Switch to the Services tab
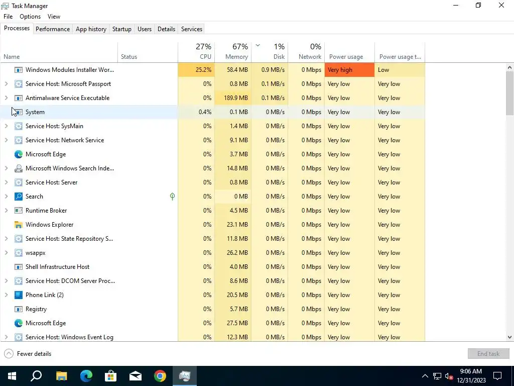This screenshot has height=386, width=514. [192, 29]
